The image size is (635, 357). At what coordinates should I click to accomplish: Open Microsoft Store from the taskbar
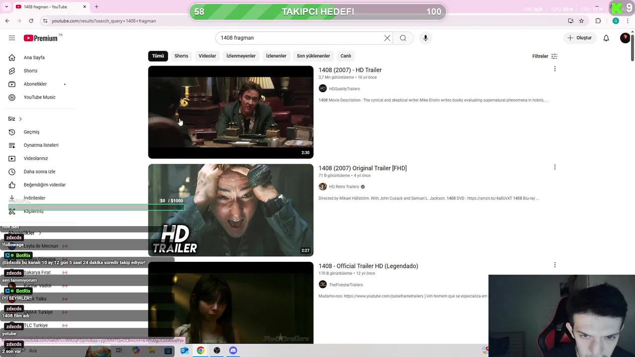168,351
